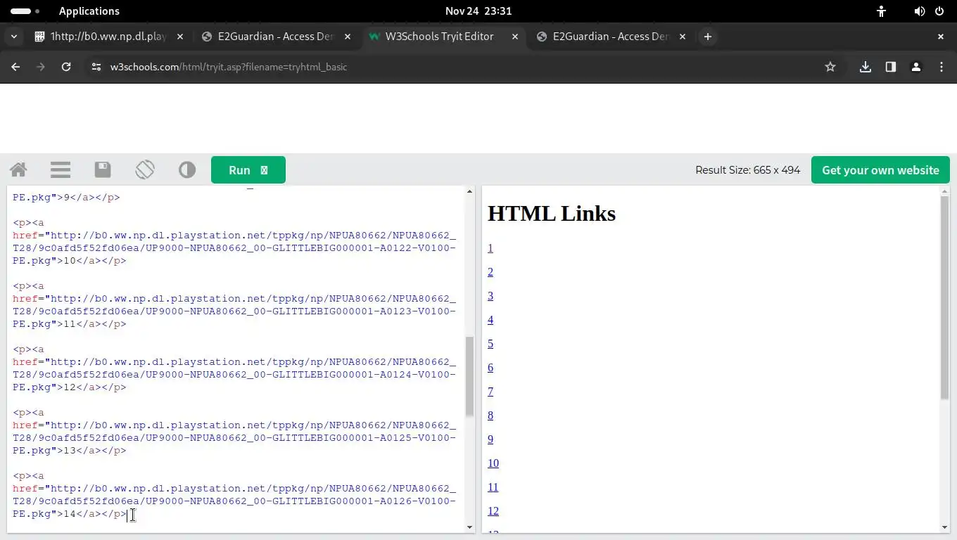Open a new browser tab
Viewport: 957px width, 540px height.
click(x=708, y=37)
